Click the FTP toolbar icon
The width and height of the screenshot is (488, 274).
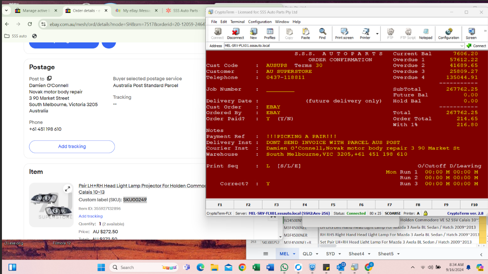coord(390,34)
